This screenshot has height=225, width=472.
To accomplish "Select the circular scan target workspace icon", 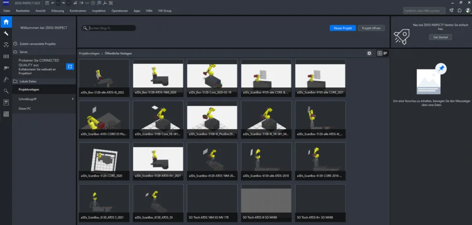I will point(6,45).
